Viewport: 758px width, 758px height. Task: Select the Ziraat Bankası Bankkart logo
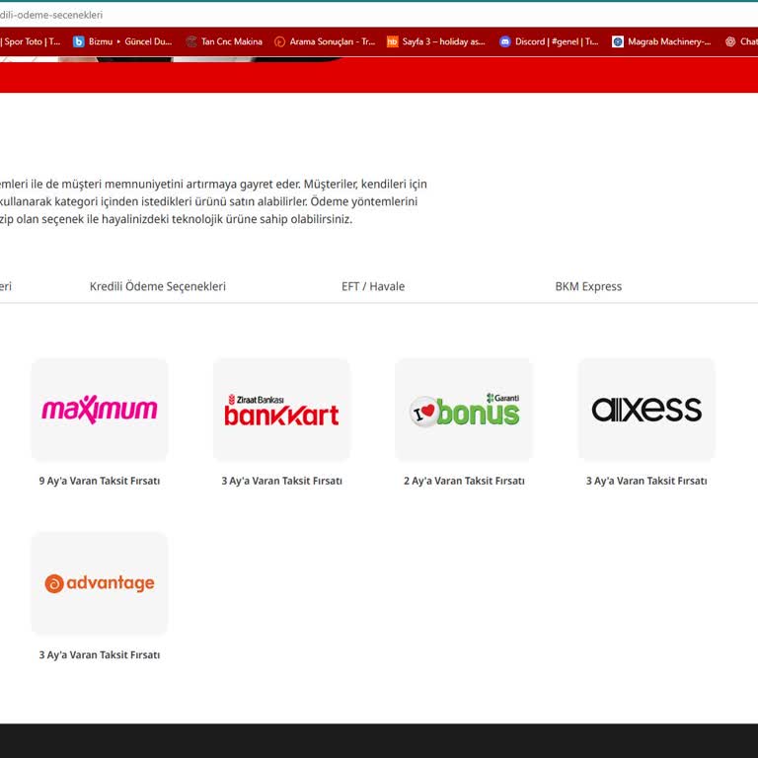pyautogui.click(x=281, y=410)
